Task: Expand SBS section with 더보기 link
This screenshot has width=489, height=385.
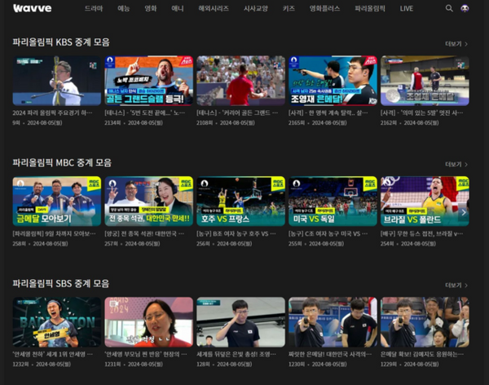Action: (456, 285)
